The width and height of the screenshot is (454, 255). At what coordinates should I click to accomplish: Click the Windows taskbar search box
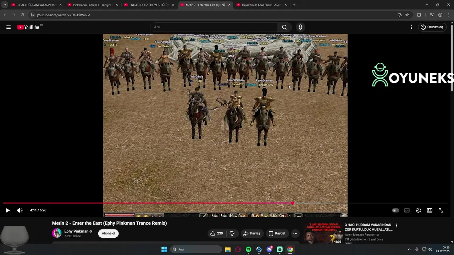196,249
